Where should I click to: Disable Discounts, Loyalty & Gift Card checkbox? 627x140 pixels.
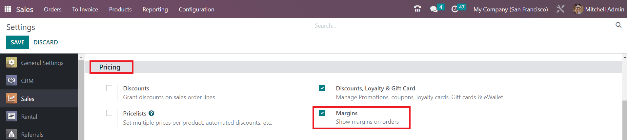[x=322, y=88]
